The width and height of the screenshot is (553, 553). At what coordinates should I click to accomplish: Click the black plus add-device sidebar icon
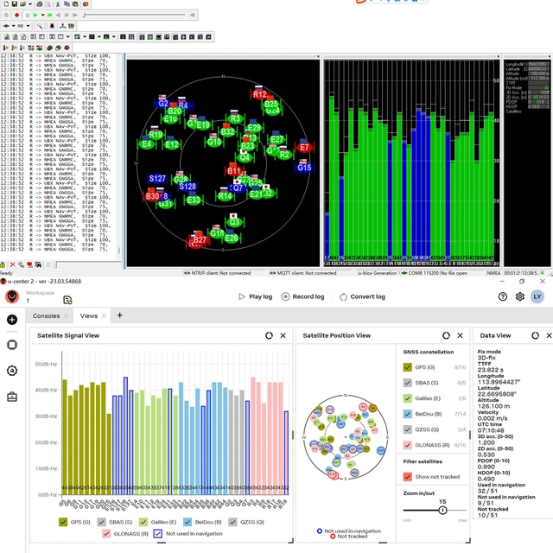(x=12, y=320)
